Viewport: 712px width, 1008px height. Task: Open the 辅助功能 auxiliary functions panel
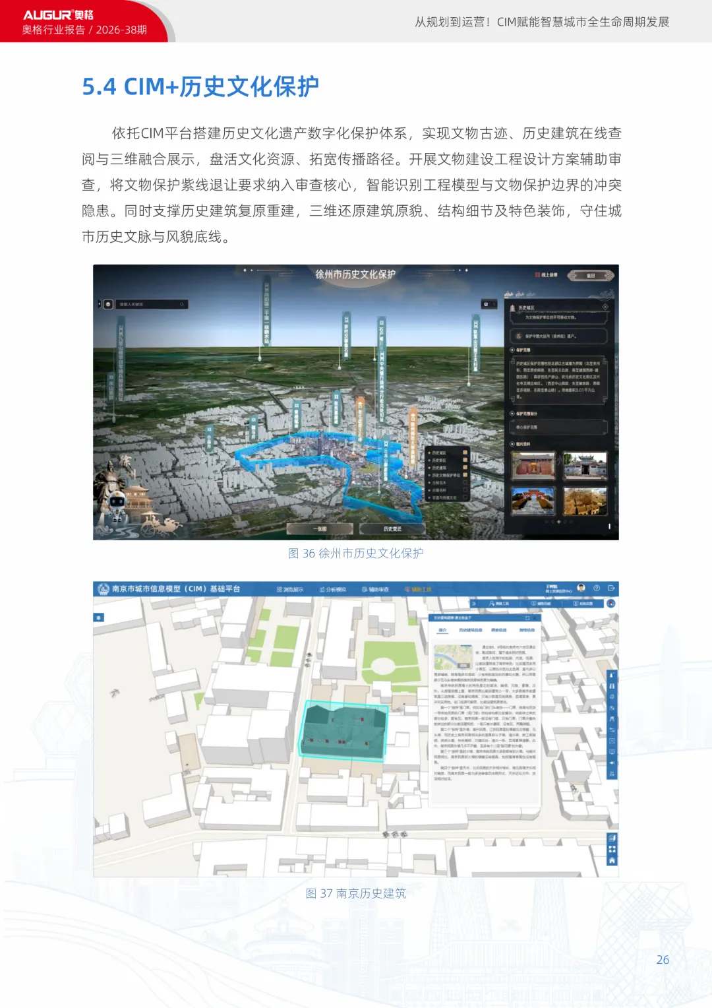click(x=541, y=604)
